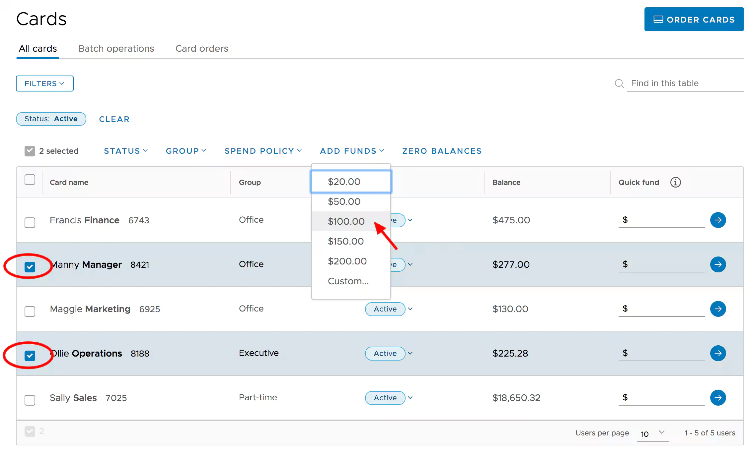752x454 pixels.
Task: Check the header select-all checkbox
Action: (30, 180)
